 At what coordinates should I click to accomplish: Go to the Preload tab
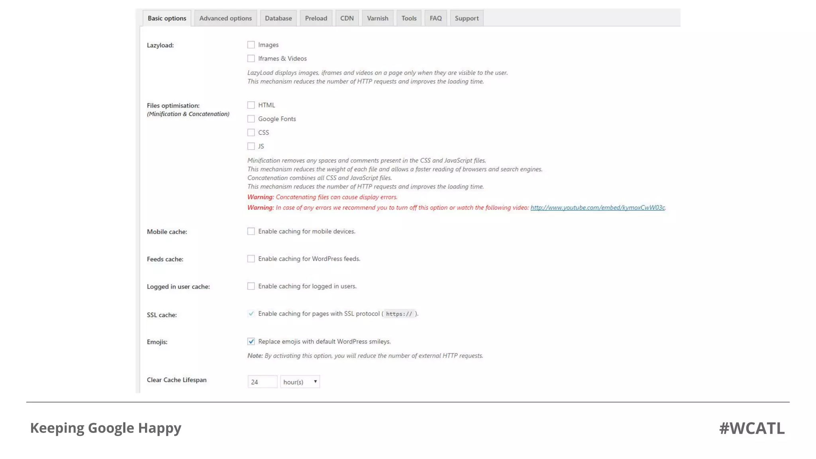point(316,18)
